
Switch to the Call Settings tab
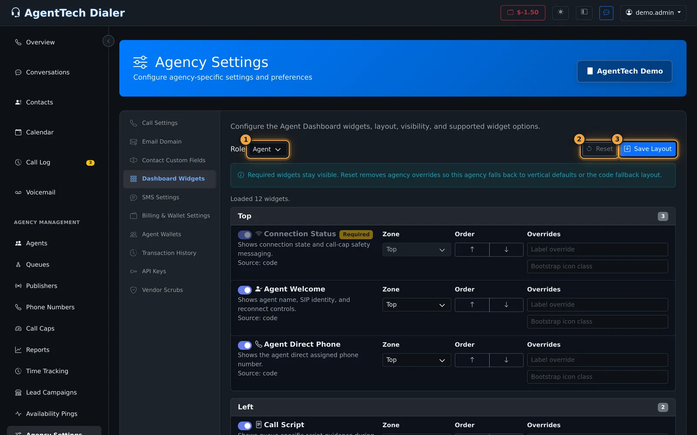[169, 123]
